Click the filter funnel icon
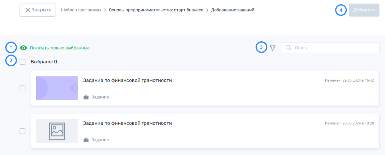The height and width of the screenshot is (155, 385). point(273,48)
